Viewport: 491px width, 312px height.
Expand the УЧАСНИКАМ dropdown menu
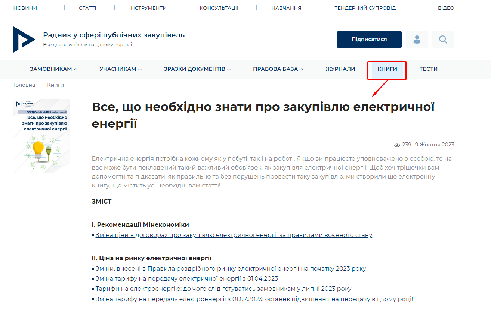[x=120, y=69]
